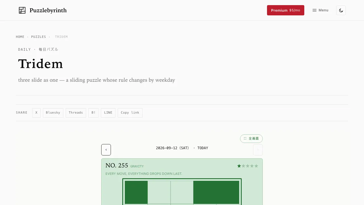
Task: Go to the HOME breadcrumb
Action: coord(20,37)
